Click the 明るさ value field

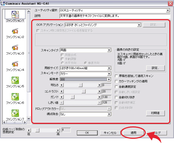[107, 85]
